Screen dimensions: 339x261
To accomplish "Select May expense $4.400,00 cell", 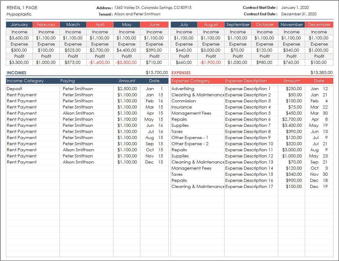I will tap(126, 50).
